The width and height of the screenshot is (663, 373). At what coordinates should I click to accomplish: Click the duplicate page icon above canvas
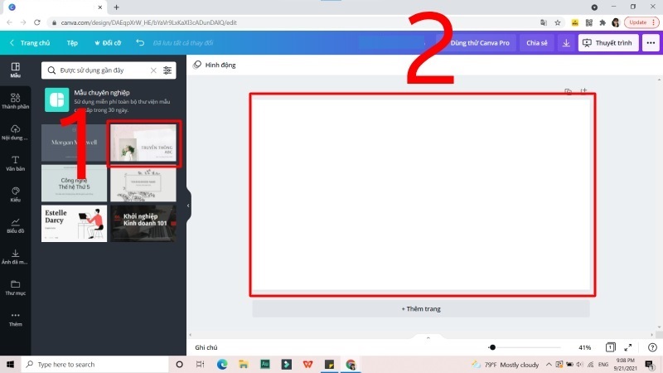(568, 91)
